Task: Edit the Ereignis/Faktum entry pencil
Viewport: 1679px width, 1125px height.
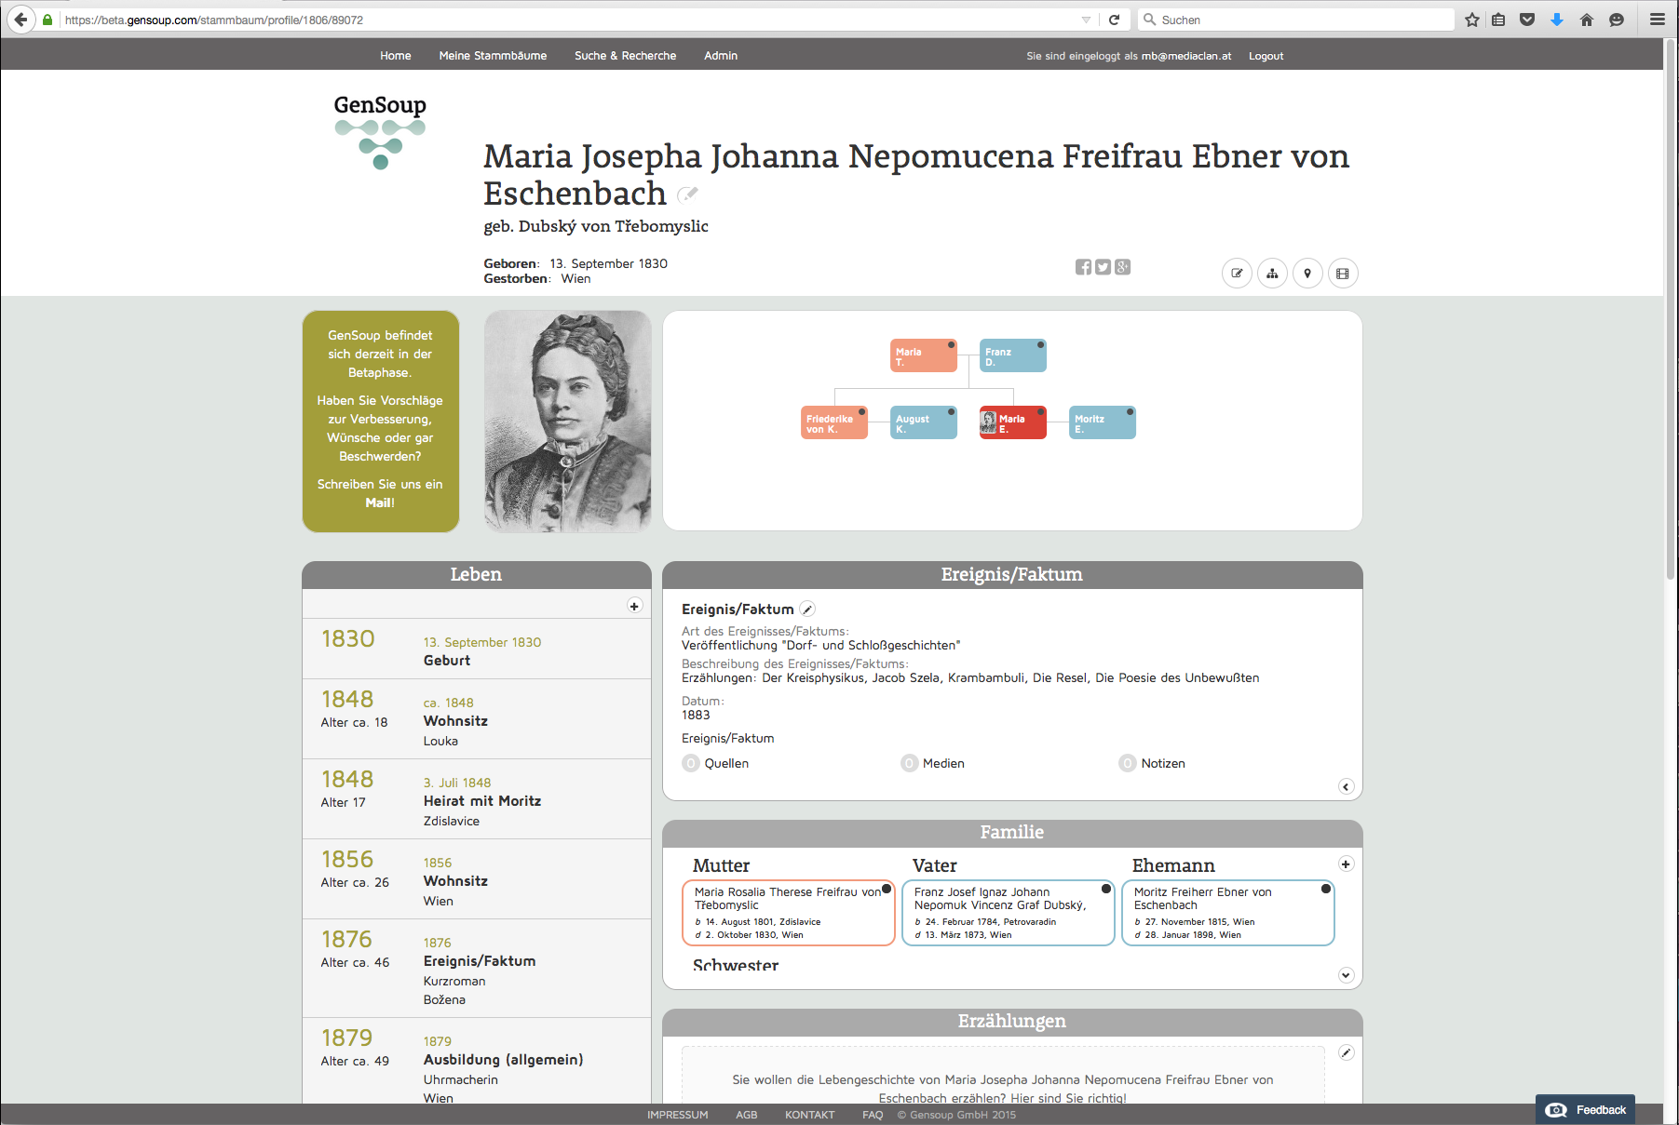Action: coord(808,609)
